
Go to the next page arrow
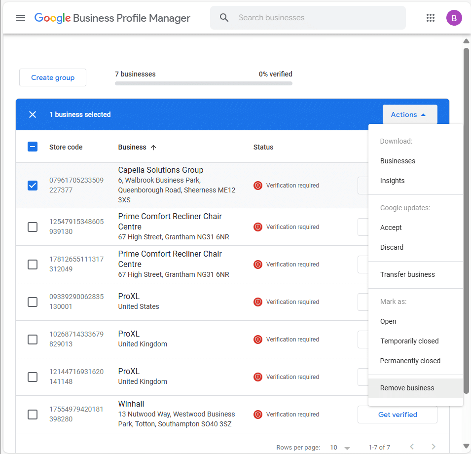point(434,447)
